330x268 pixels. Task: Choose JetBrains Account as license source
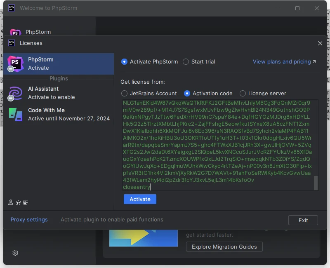124,94
